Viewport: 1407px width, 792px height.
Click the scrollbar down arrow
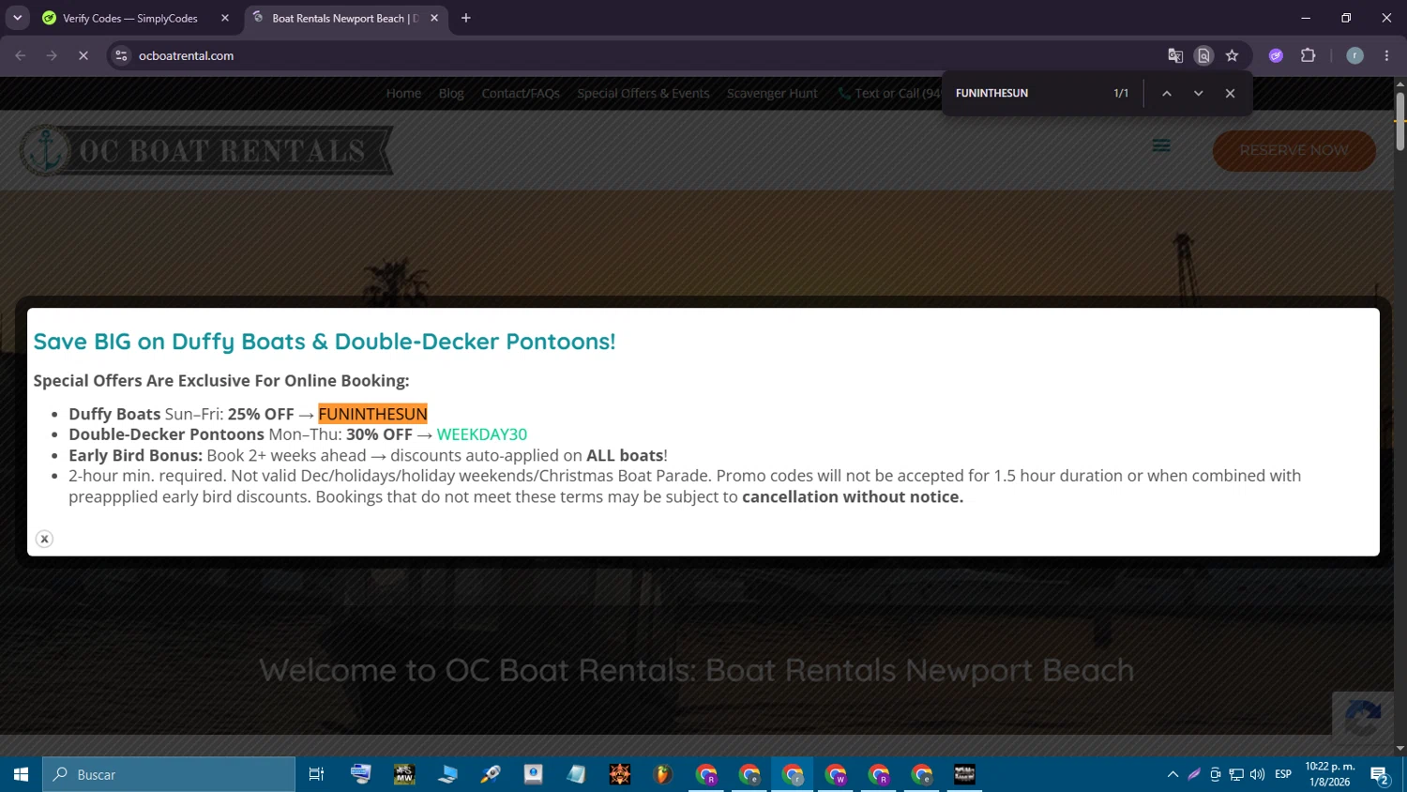1399,749
